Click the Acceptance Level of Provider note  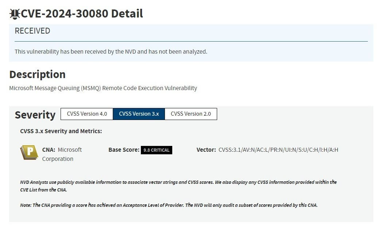pyautogui.click(x=169, y=205)
